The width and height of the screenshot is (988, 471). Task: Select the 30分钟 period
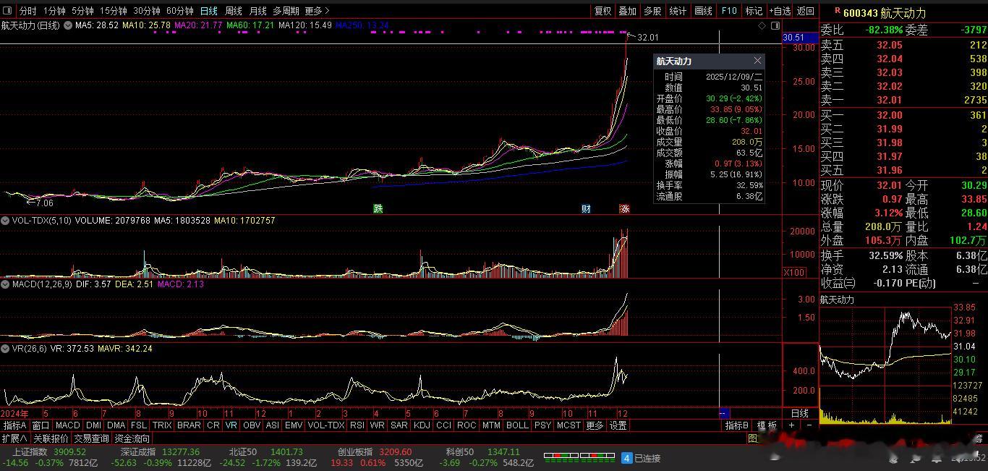click(x=147, y=11)
